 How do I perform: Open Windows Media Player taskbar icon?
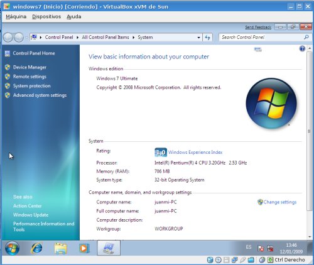[84, 249]
